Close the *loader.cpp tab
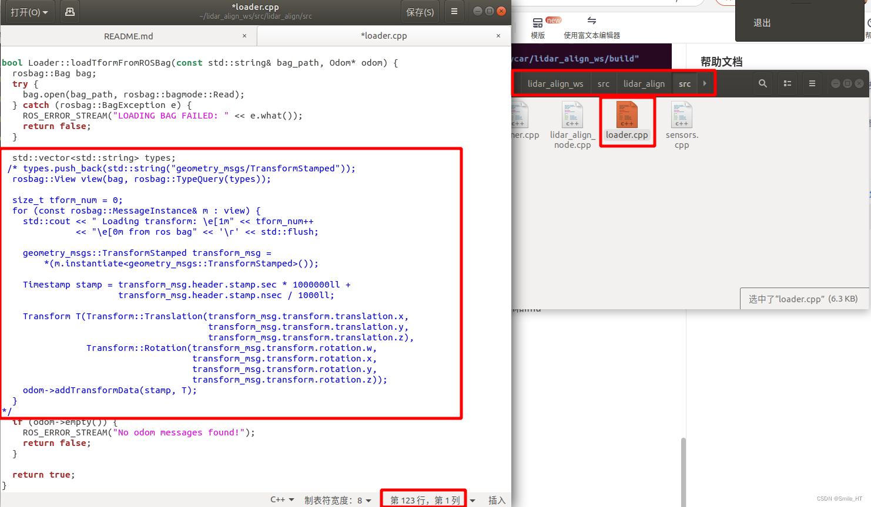 (x=498, y=36)
